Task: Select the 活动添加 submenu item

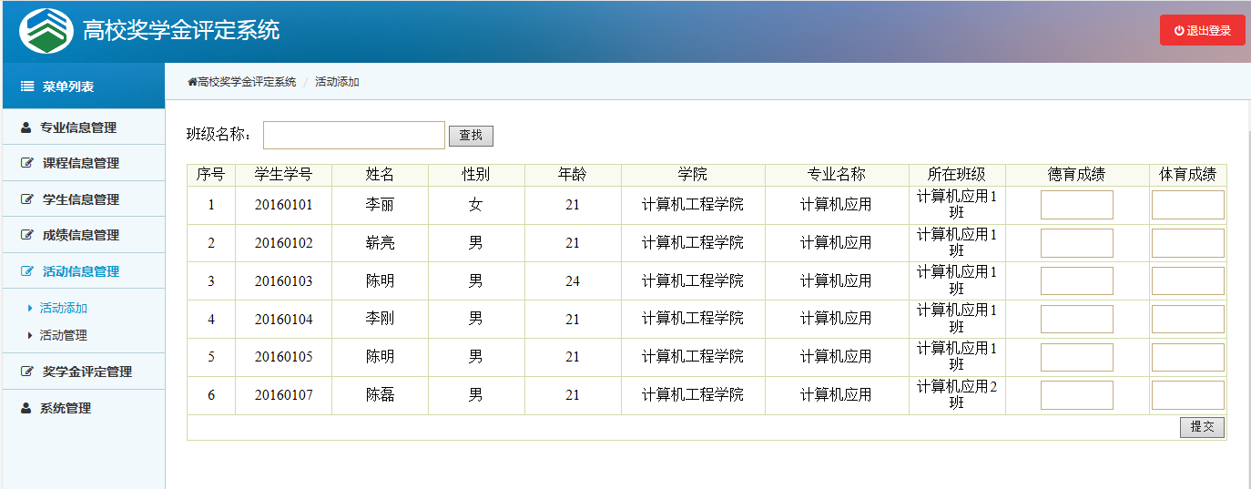Action: tap(64, 308)
